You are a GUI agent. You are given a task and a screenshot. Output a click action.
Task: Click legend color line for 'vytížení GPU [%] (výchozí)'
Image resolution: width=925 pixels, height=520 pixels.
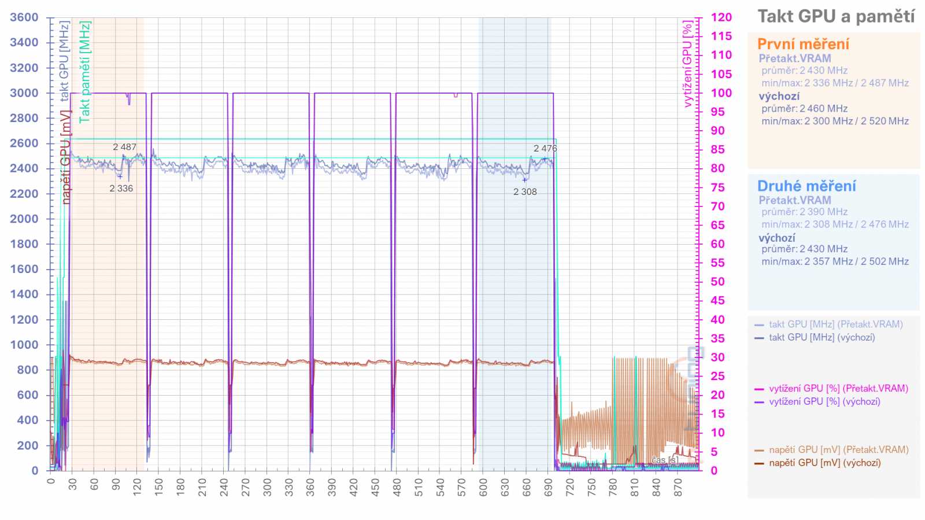point(759,402)
